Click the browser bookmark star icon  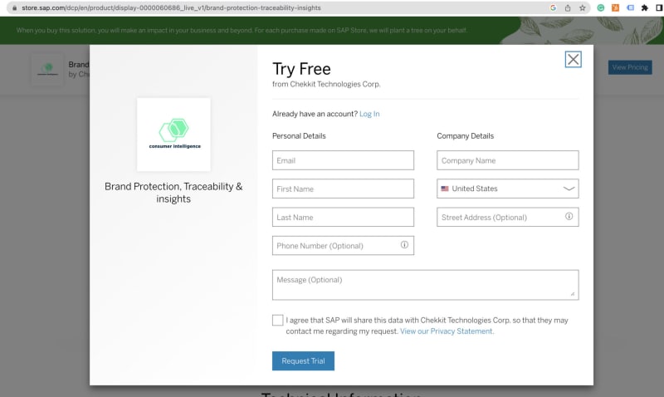point(583,7)
